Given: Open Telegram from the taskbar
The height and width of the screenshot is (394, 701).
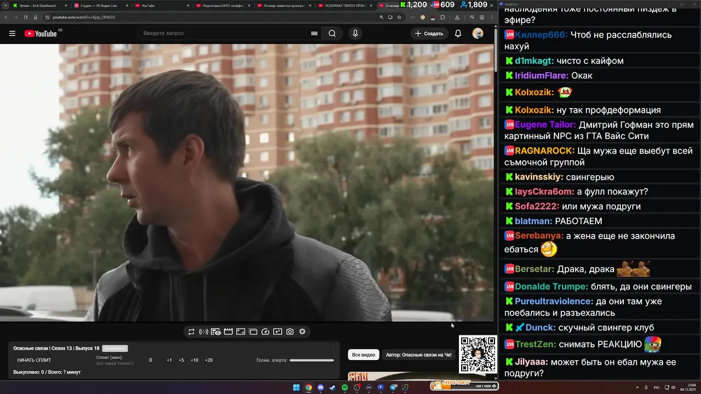Looking at the screenshot, I should tap(393, 387).
